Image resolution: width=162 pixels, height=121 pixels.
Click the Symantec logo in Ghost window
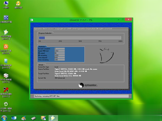point(88,85)
